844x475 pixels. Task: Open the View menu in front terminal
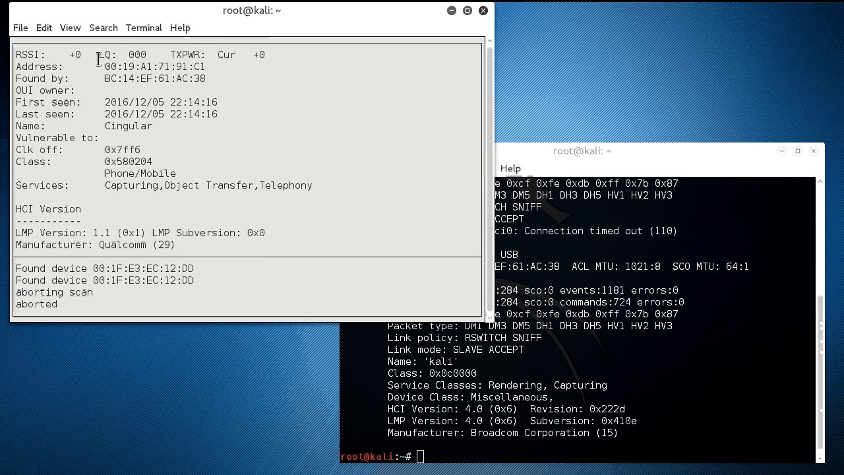pos(71,28)
